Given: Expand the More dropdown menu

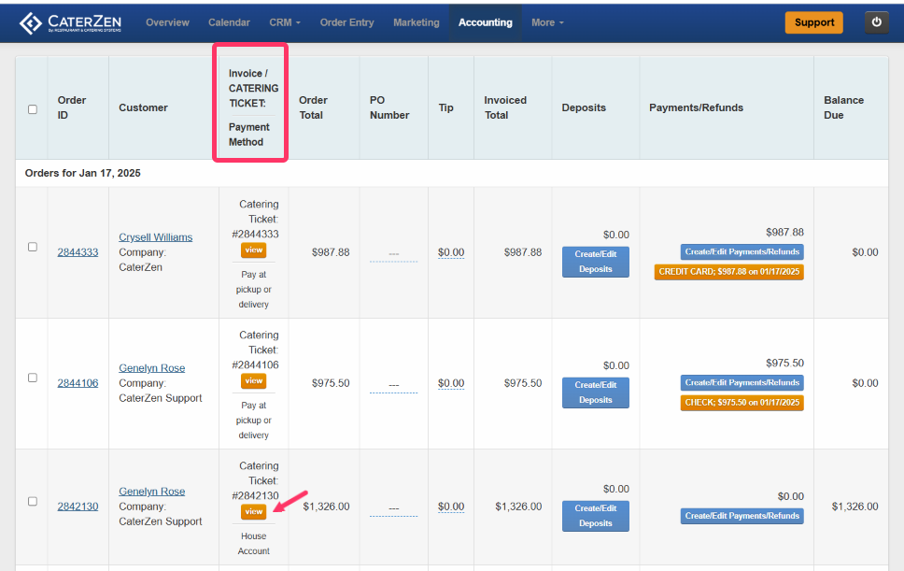Looking at the screenshot, I should pyautogui.click(x=547, y=22).
